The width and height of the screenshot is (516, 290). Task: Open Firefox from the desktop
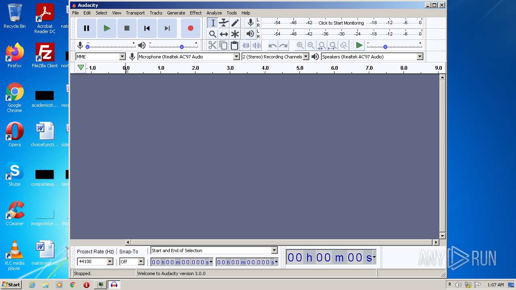(x=15, y=56)
